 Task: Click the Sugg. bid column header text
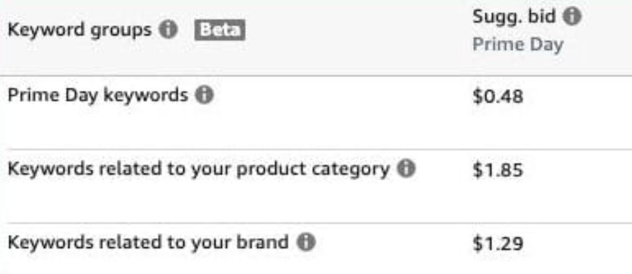pyautogui.click(x=515, y=21)
